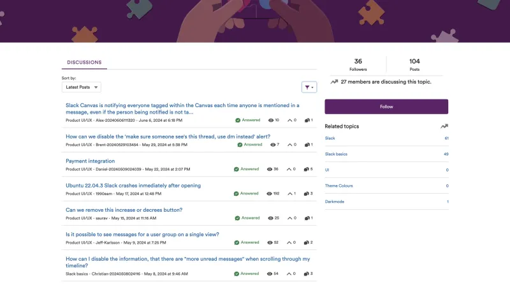Upvote the Ubuntu 22.04.3 crash post
Image resolution: width=510 pixels, height=287 pixels.
290,194
